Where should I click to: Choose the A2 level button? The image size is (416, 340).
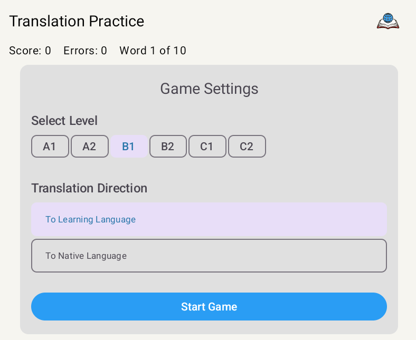(89, 147)
